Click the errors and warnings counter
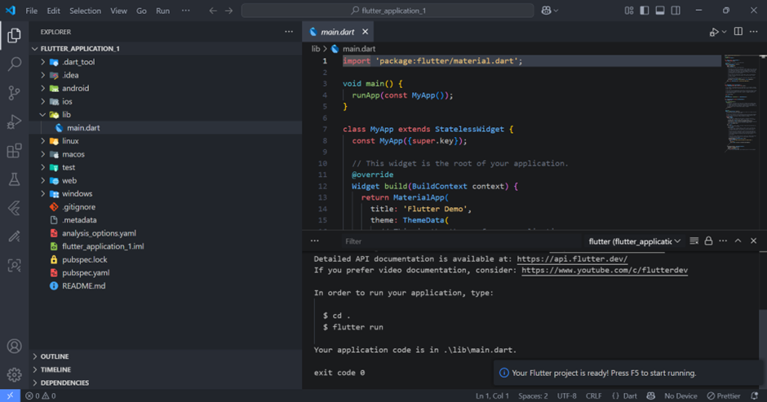This screenshot has height=402, width=767. tap(41, 395)
